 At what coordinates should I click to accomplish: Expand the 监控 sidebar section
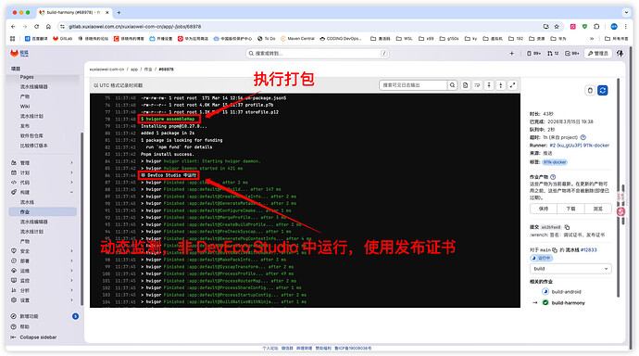(x=43, y=281)
